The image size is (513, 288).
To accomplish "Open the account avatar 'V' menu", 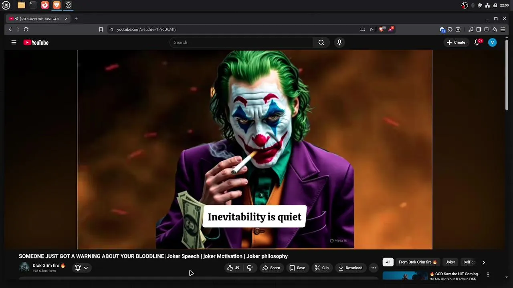I will coord(493,42).
